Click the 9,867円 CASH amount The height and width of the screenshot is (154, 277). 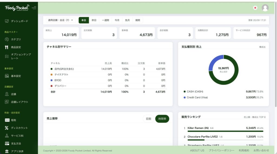251,92
